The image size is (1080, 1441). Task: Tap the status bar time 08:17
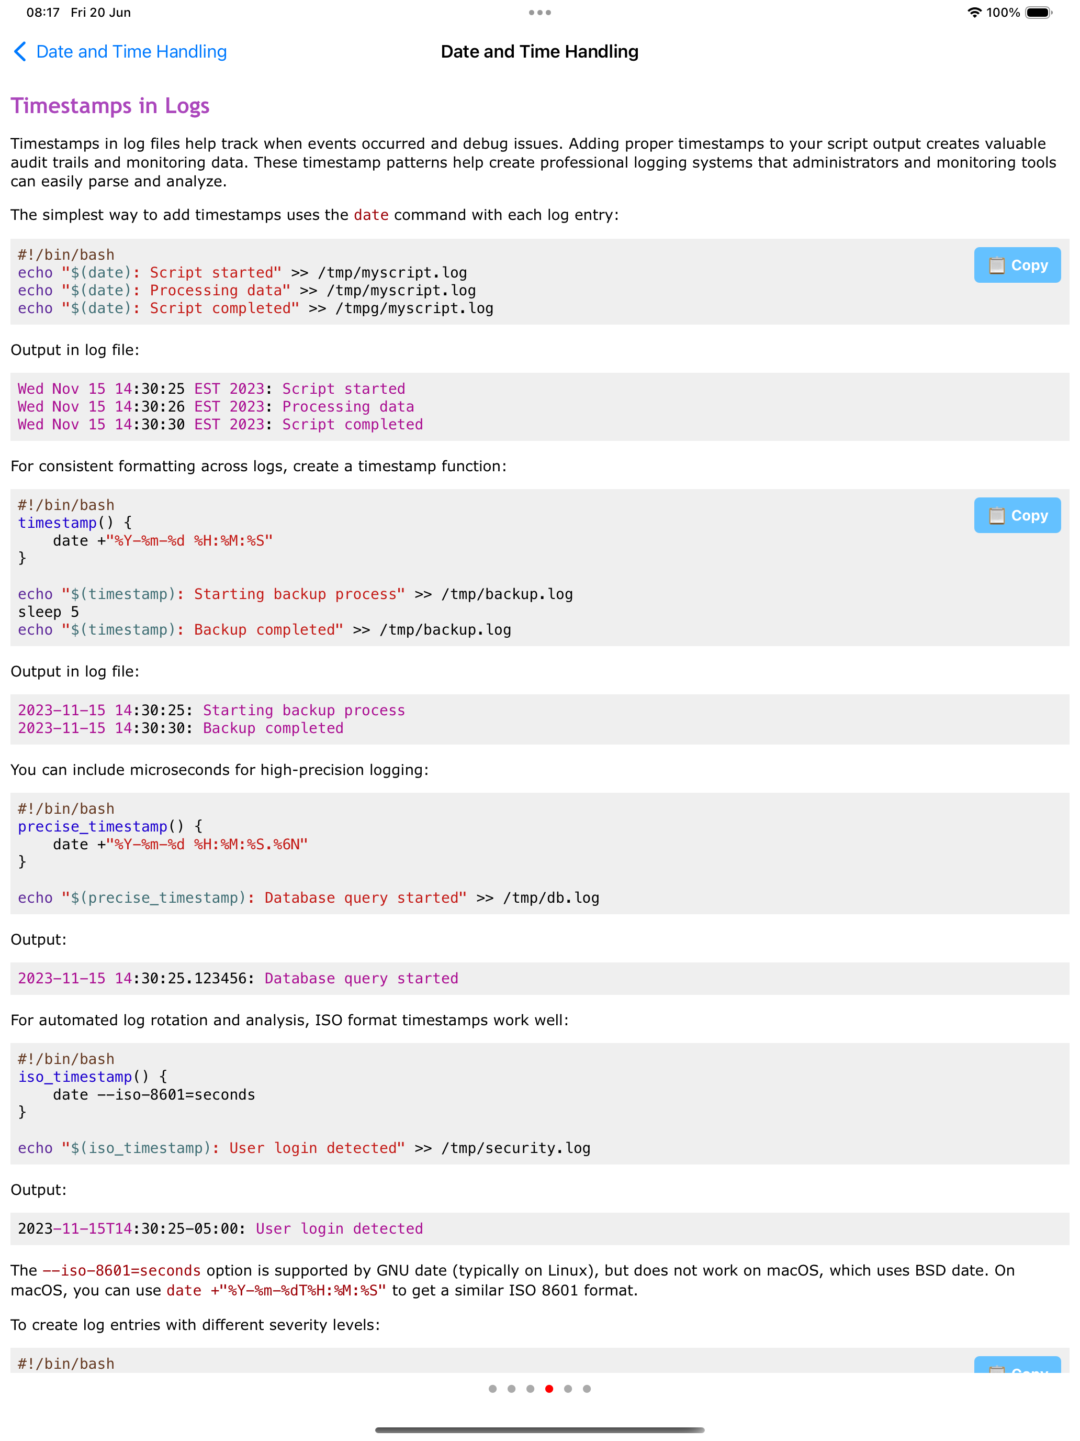click(x=43, y=13)
